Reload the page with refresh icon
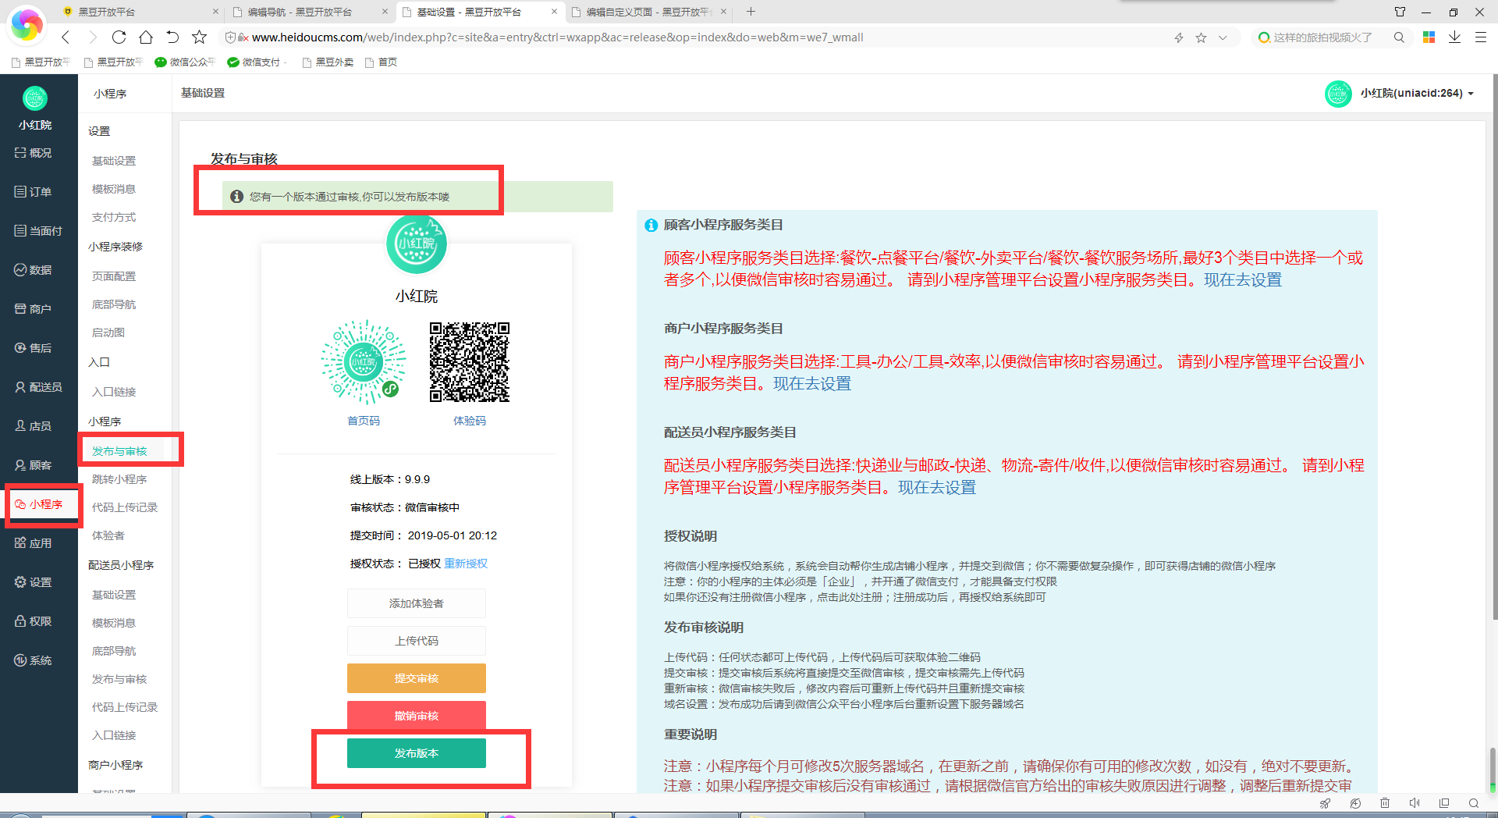This screenshot has width=1498, height=818. 119,37
